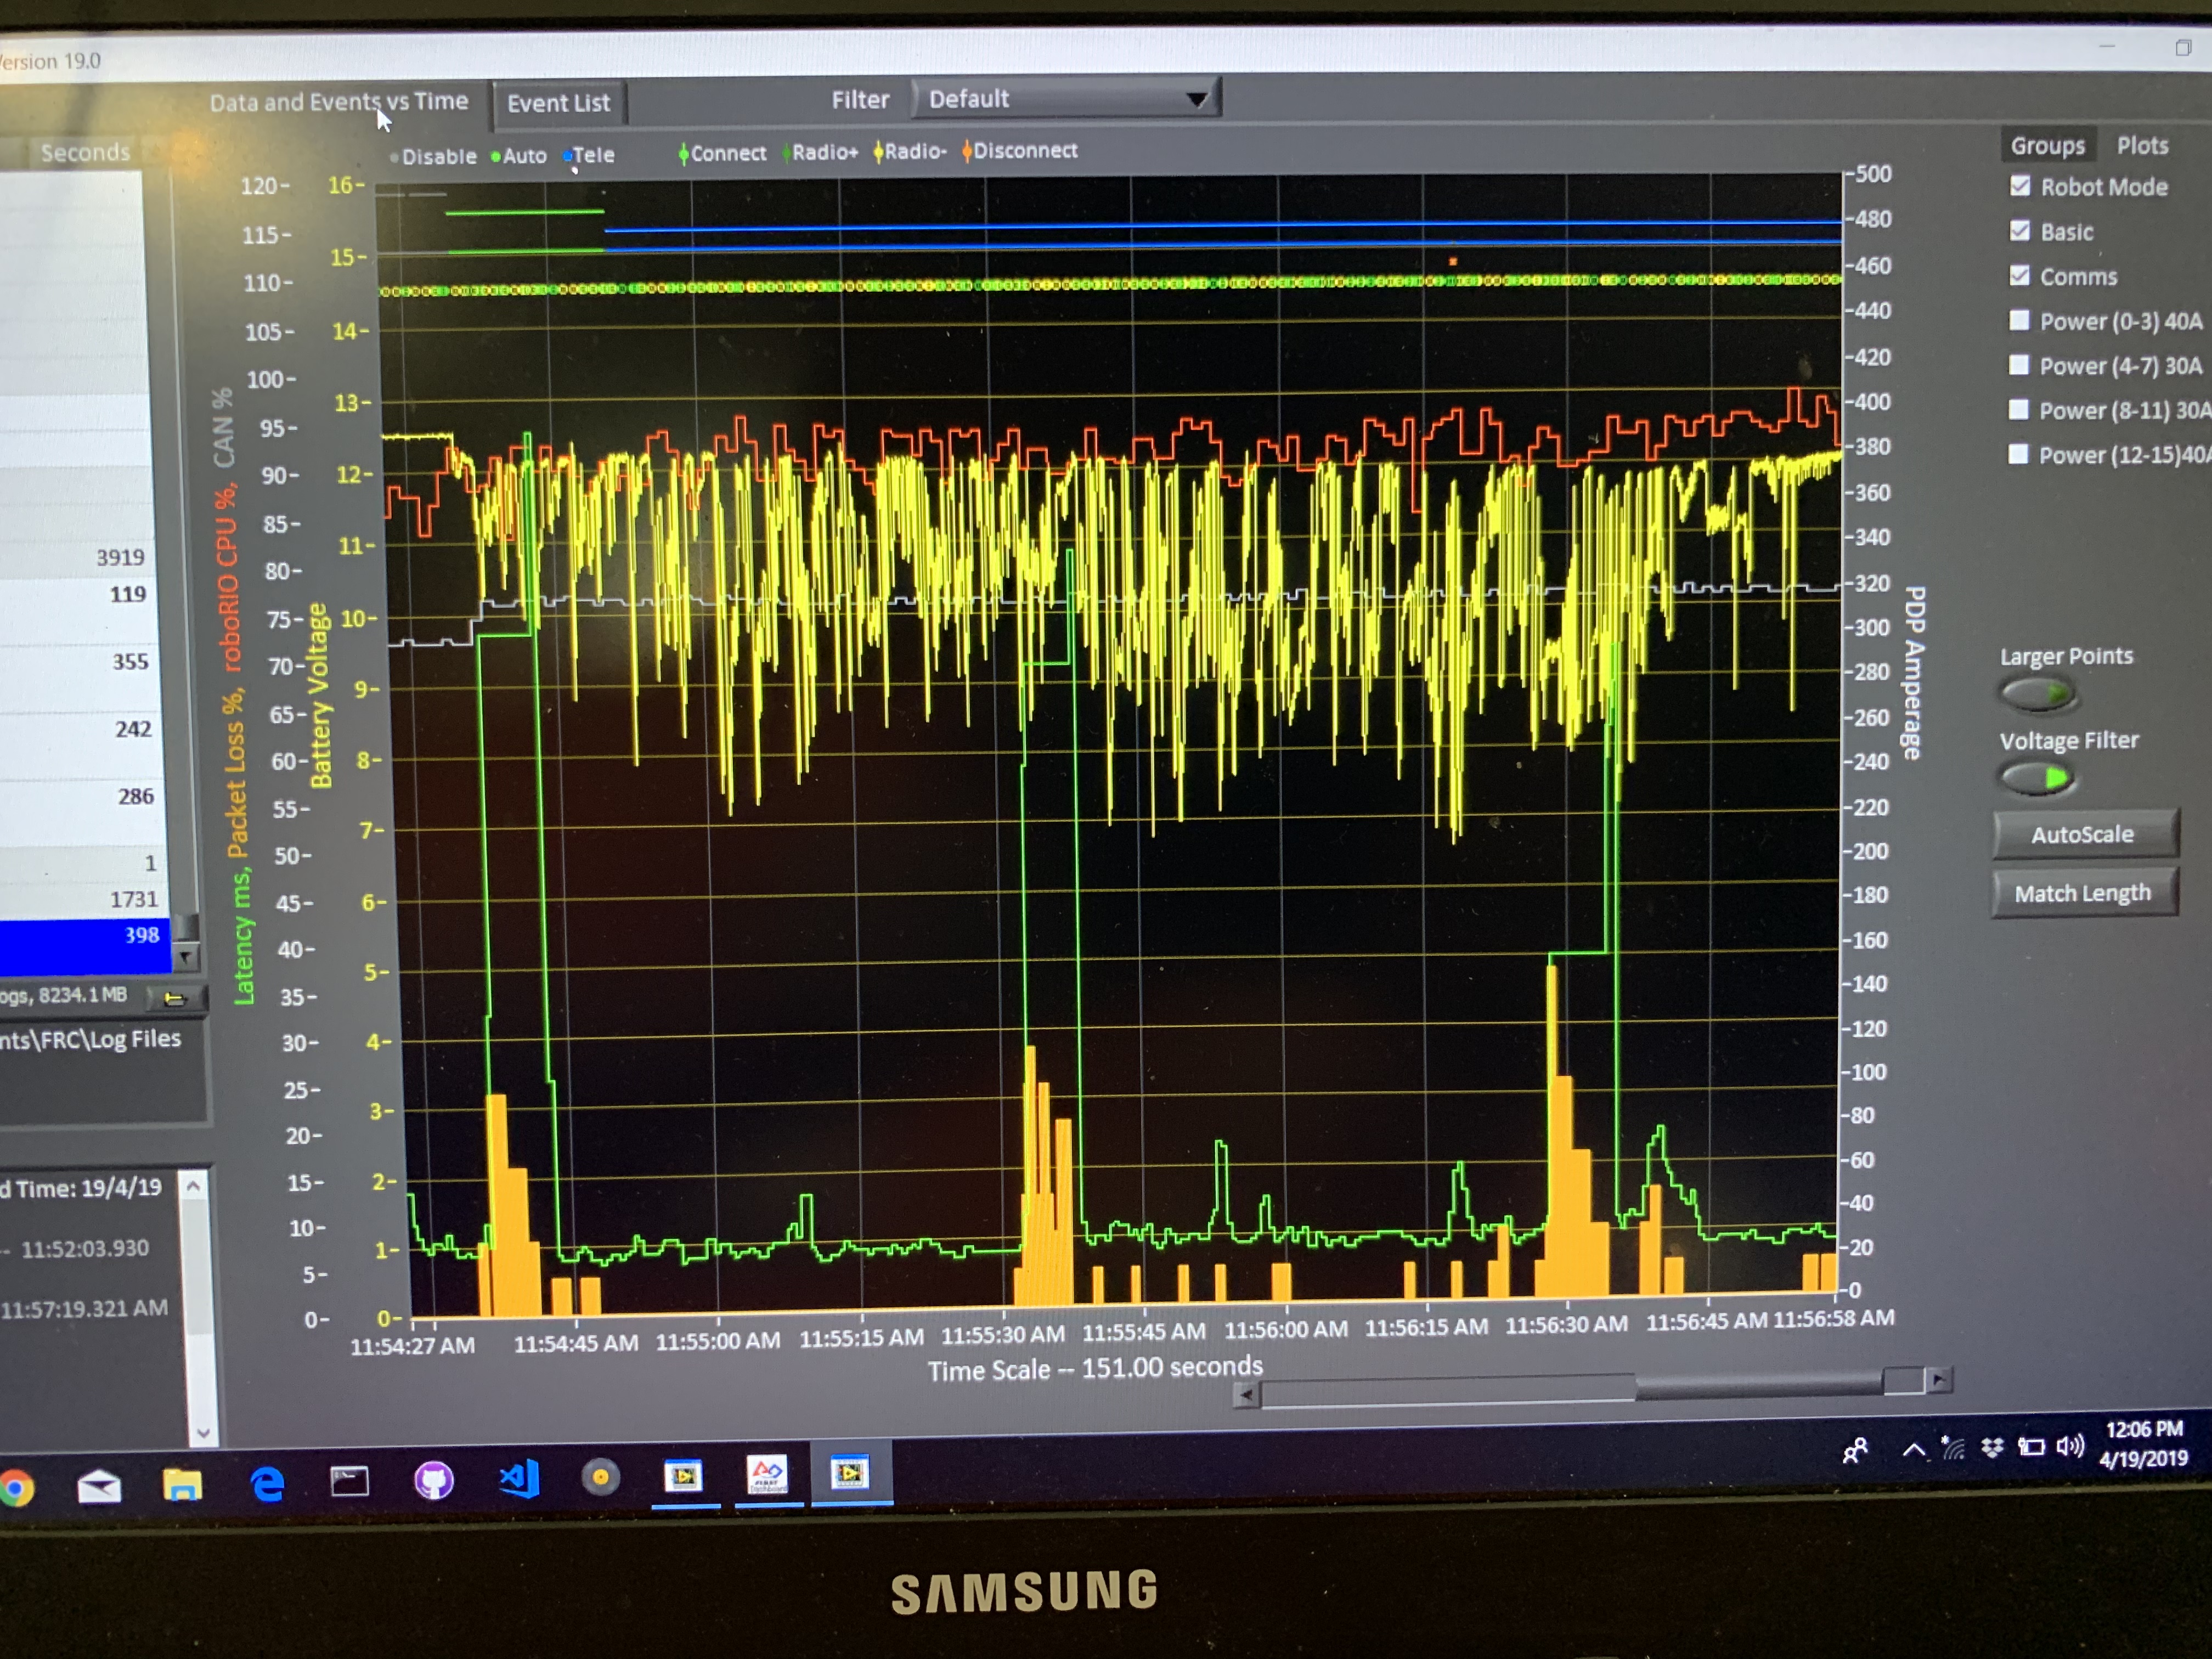Toggle the Larger Points switch
Viewport: 2212px width, 1659px height.
2037,693
